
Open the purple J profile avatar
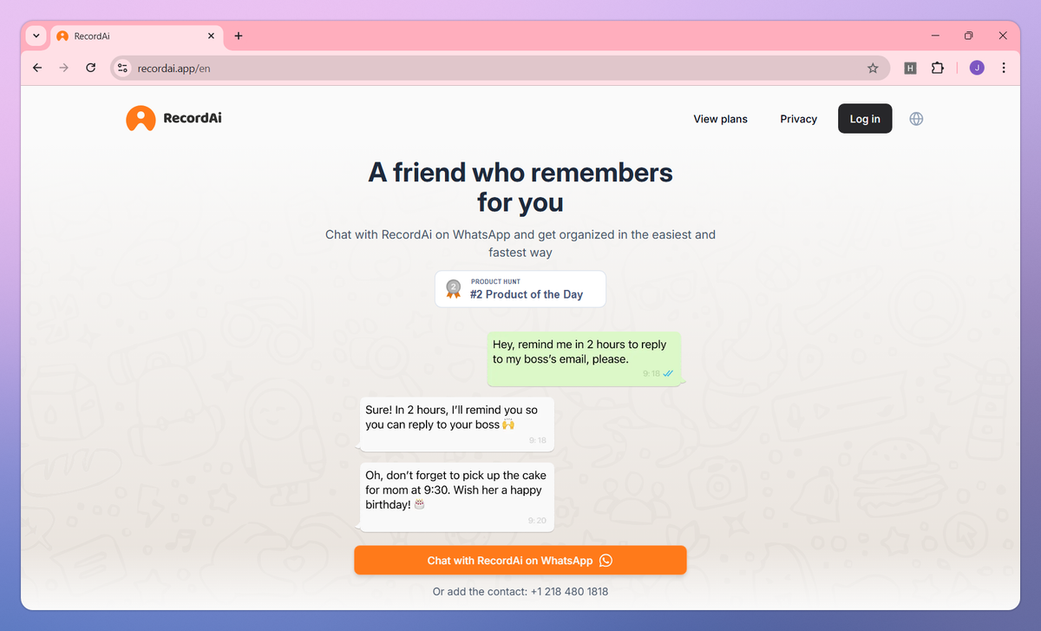[x=977, y=68]
